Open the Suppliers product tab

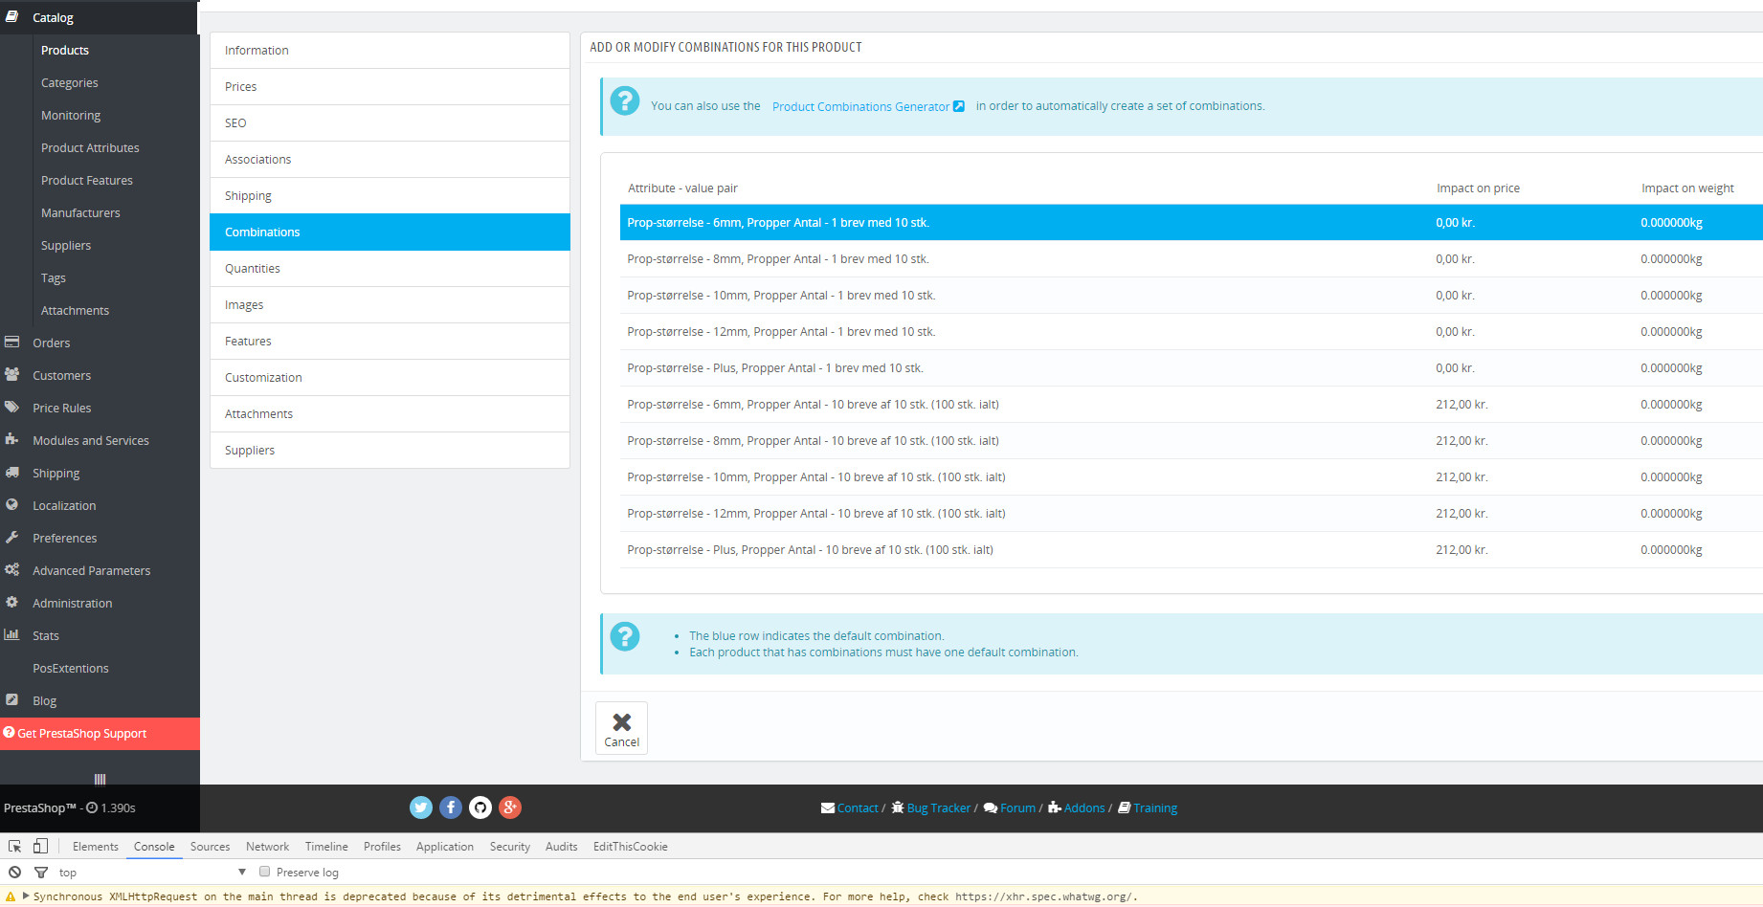click(x=390, y=451)
